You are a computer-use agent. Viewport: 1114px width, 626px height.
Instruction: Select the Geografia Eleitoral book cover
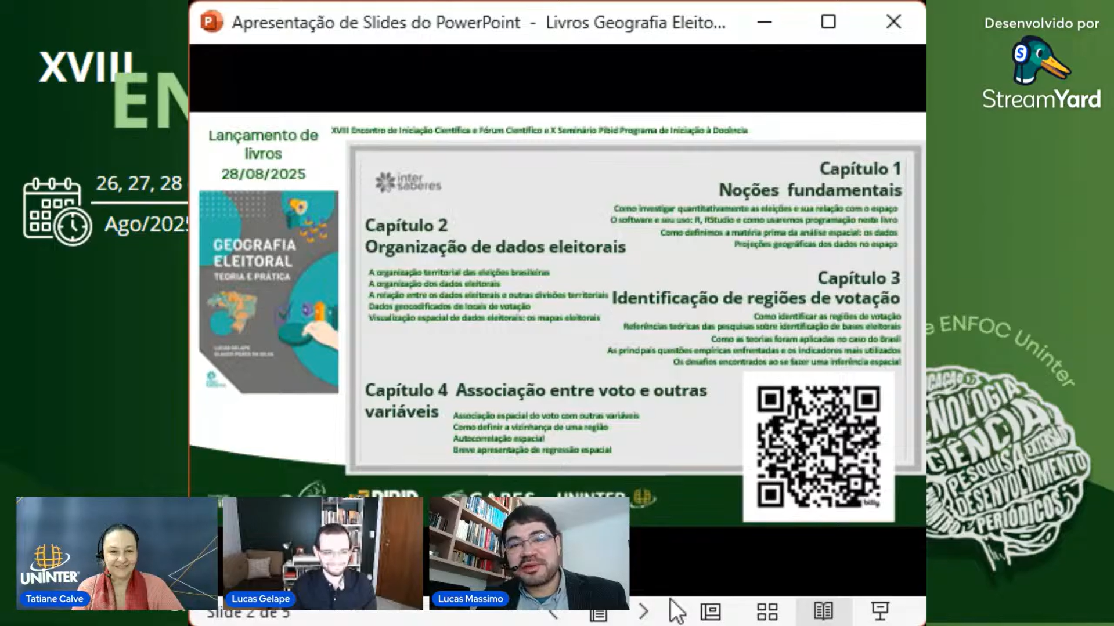click(268, 292)
